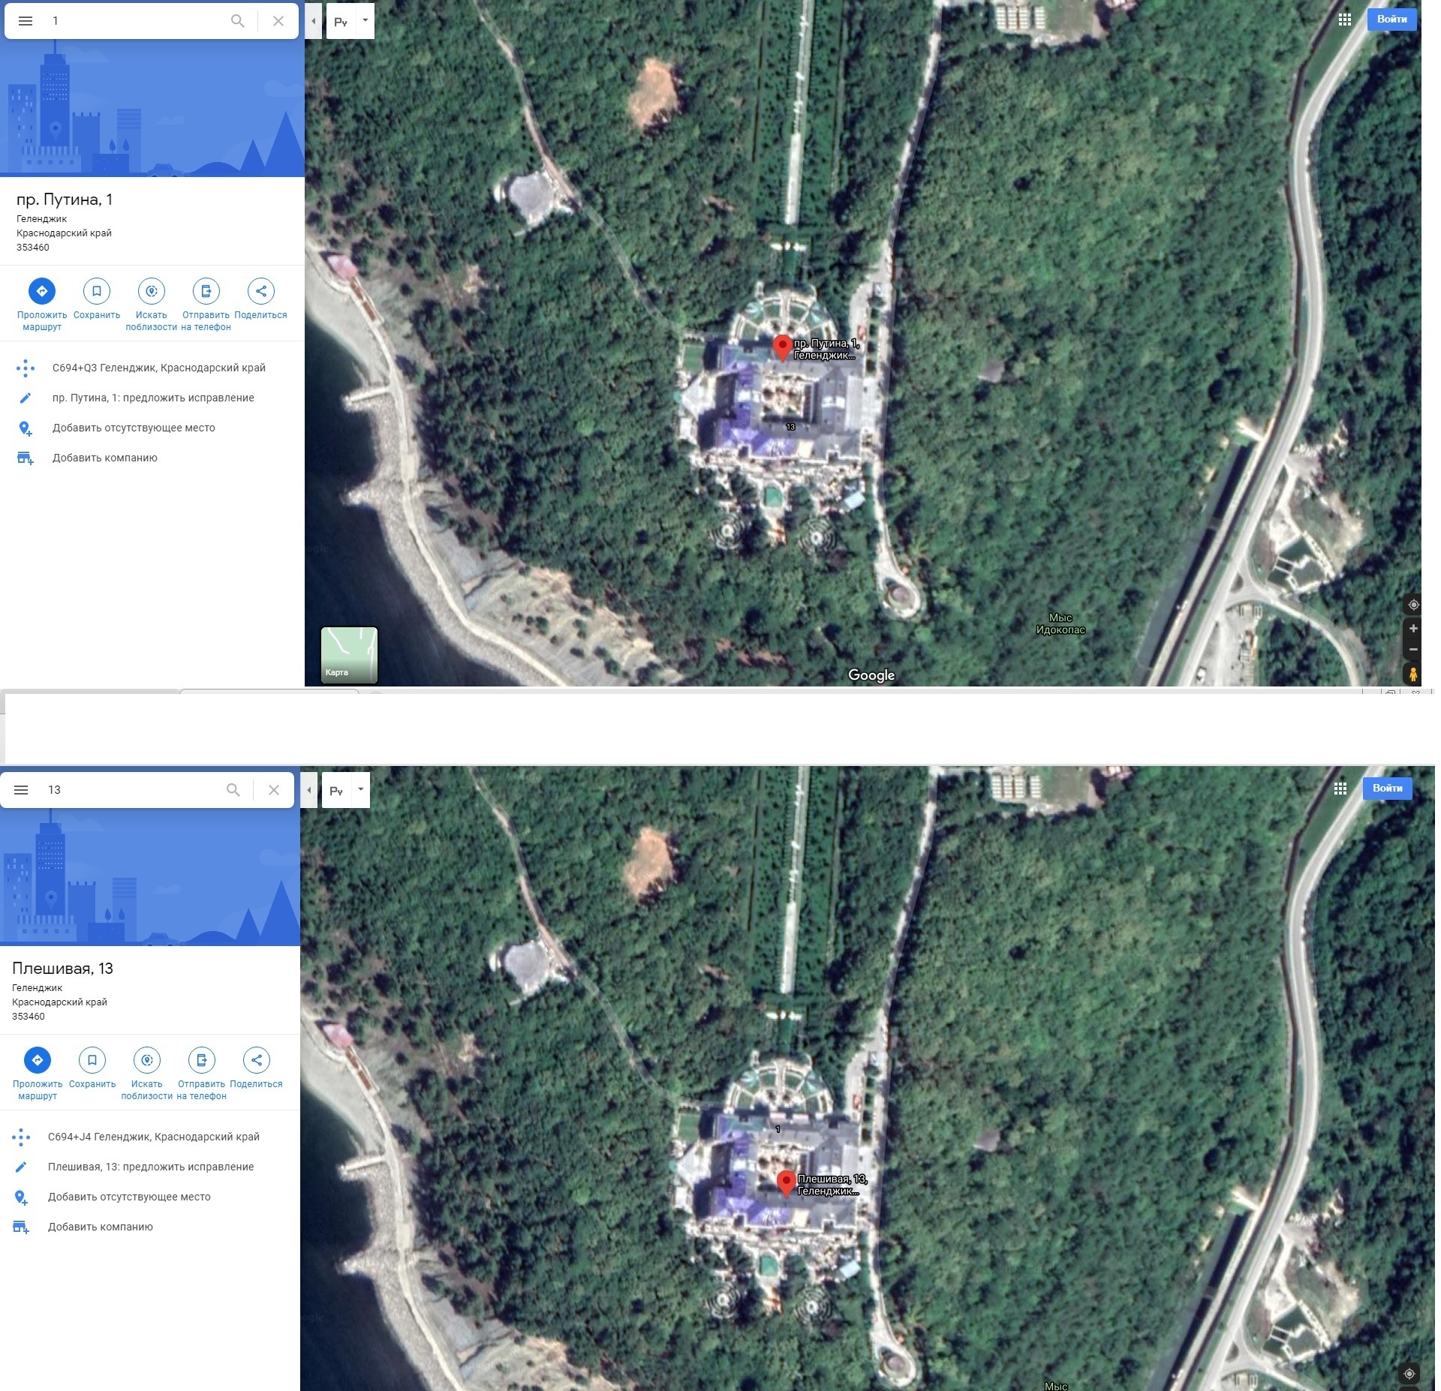Send to phone icon in top panel
The width and height of the screenshot is (1441, 1391).
[x=206, y=291]
